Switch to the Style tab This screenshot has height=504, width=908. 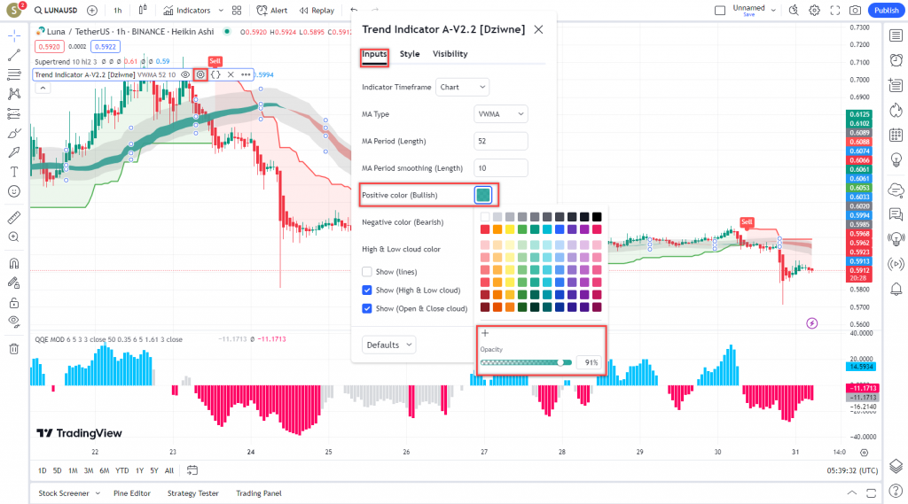point(410,54)
